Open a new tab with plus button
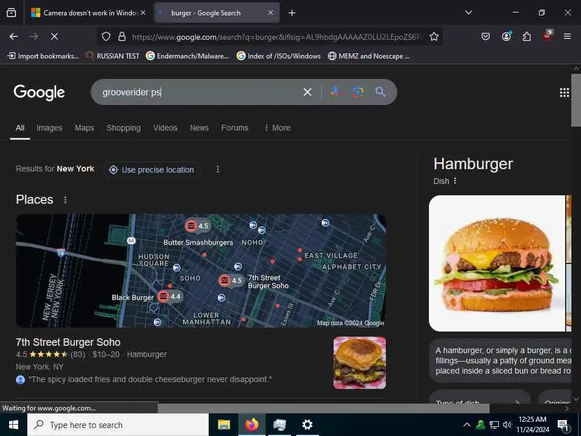The height and width of the screenshot is (436, 581). point(292,13)
